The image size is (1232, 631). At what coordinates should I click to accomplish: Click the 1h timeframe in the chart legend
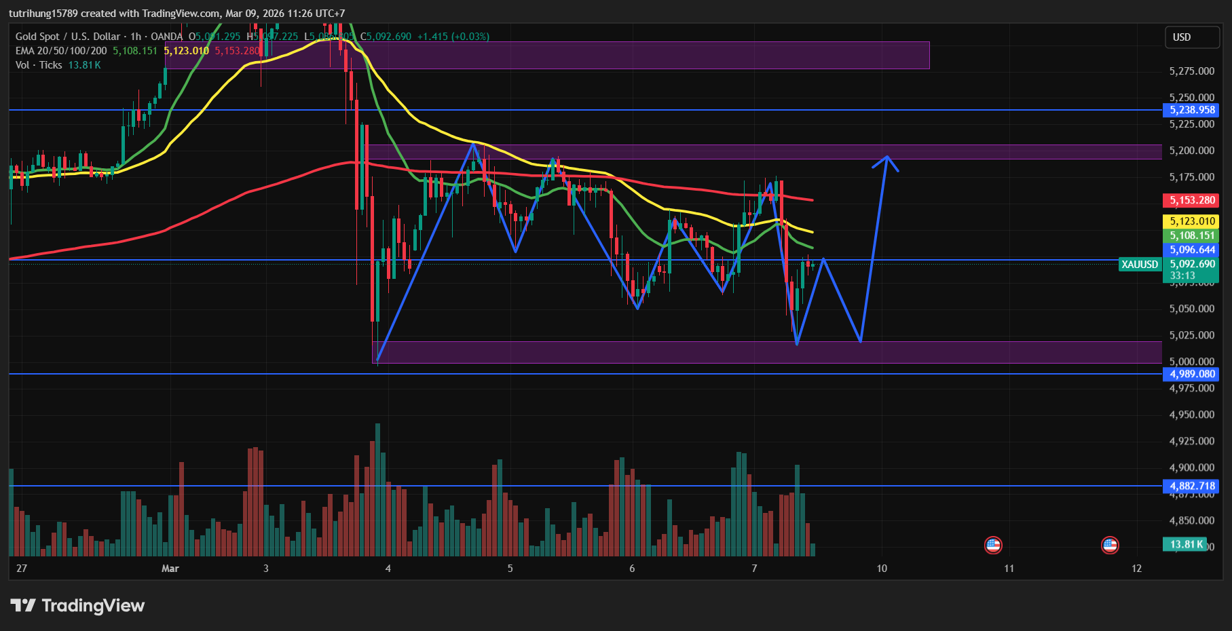coord(136,37)
